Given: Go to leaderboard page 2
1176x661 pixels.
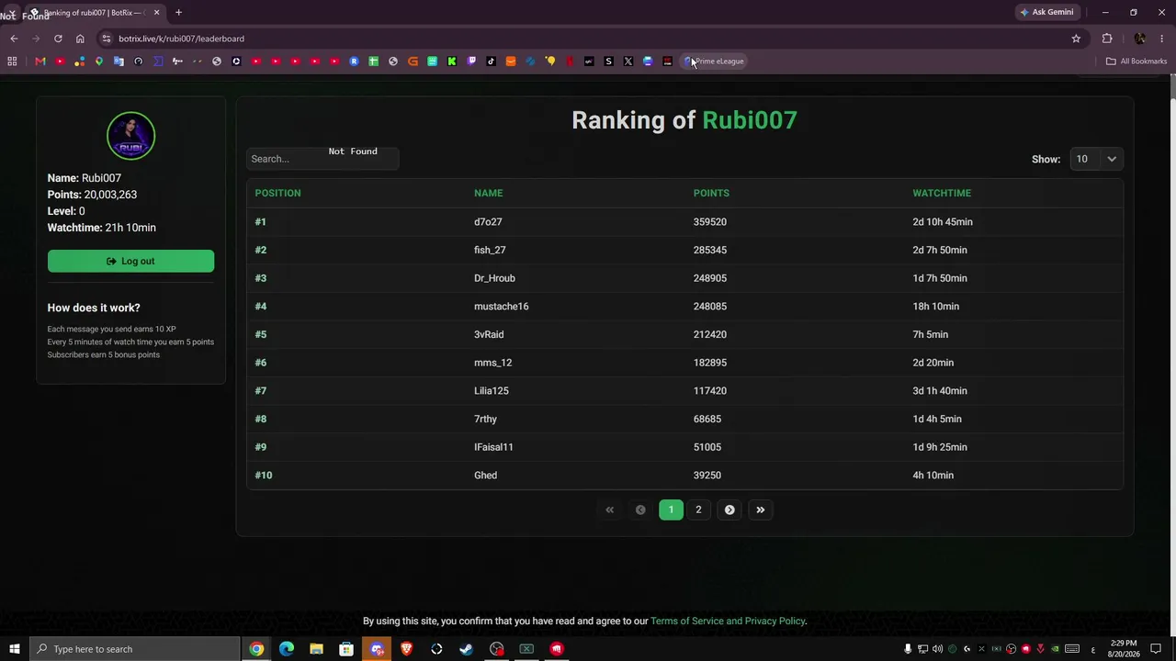Looking at the screenshot, I should (698, 510).
